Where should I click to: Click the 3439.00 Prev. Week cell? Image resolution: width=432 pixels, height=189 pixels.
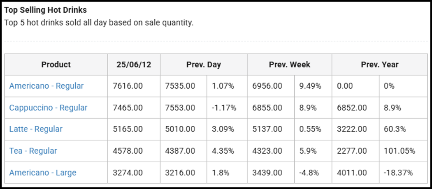click(267, 173)
